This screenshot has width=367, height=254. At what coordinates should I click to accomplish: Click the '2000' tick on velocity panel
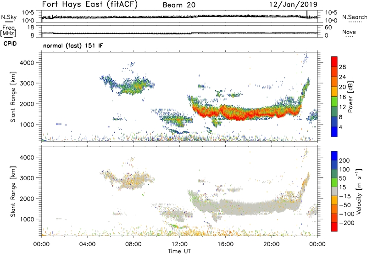[27, 199]
